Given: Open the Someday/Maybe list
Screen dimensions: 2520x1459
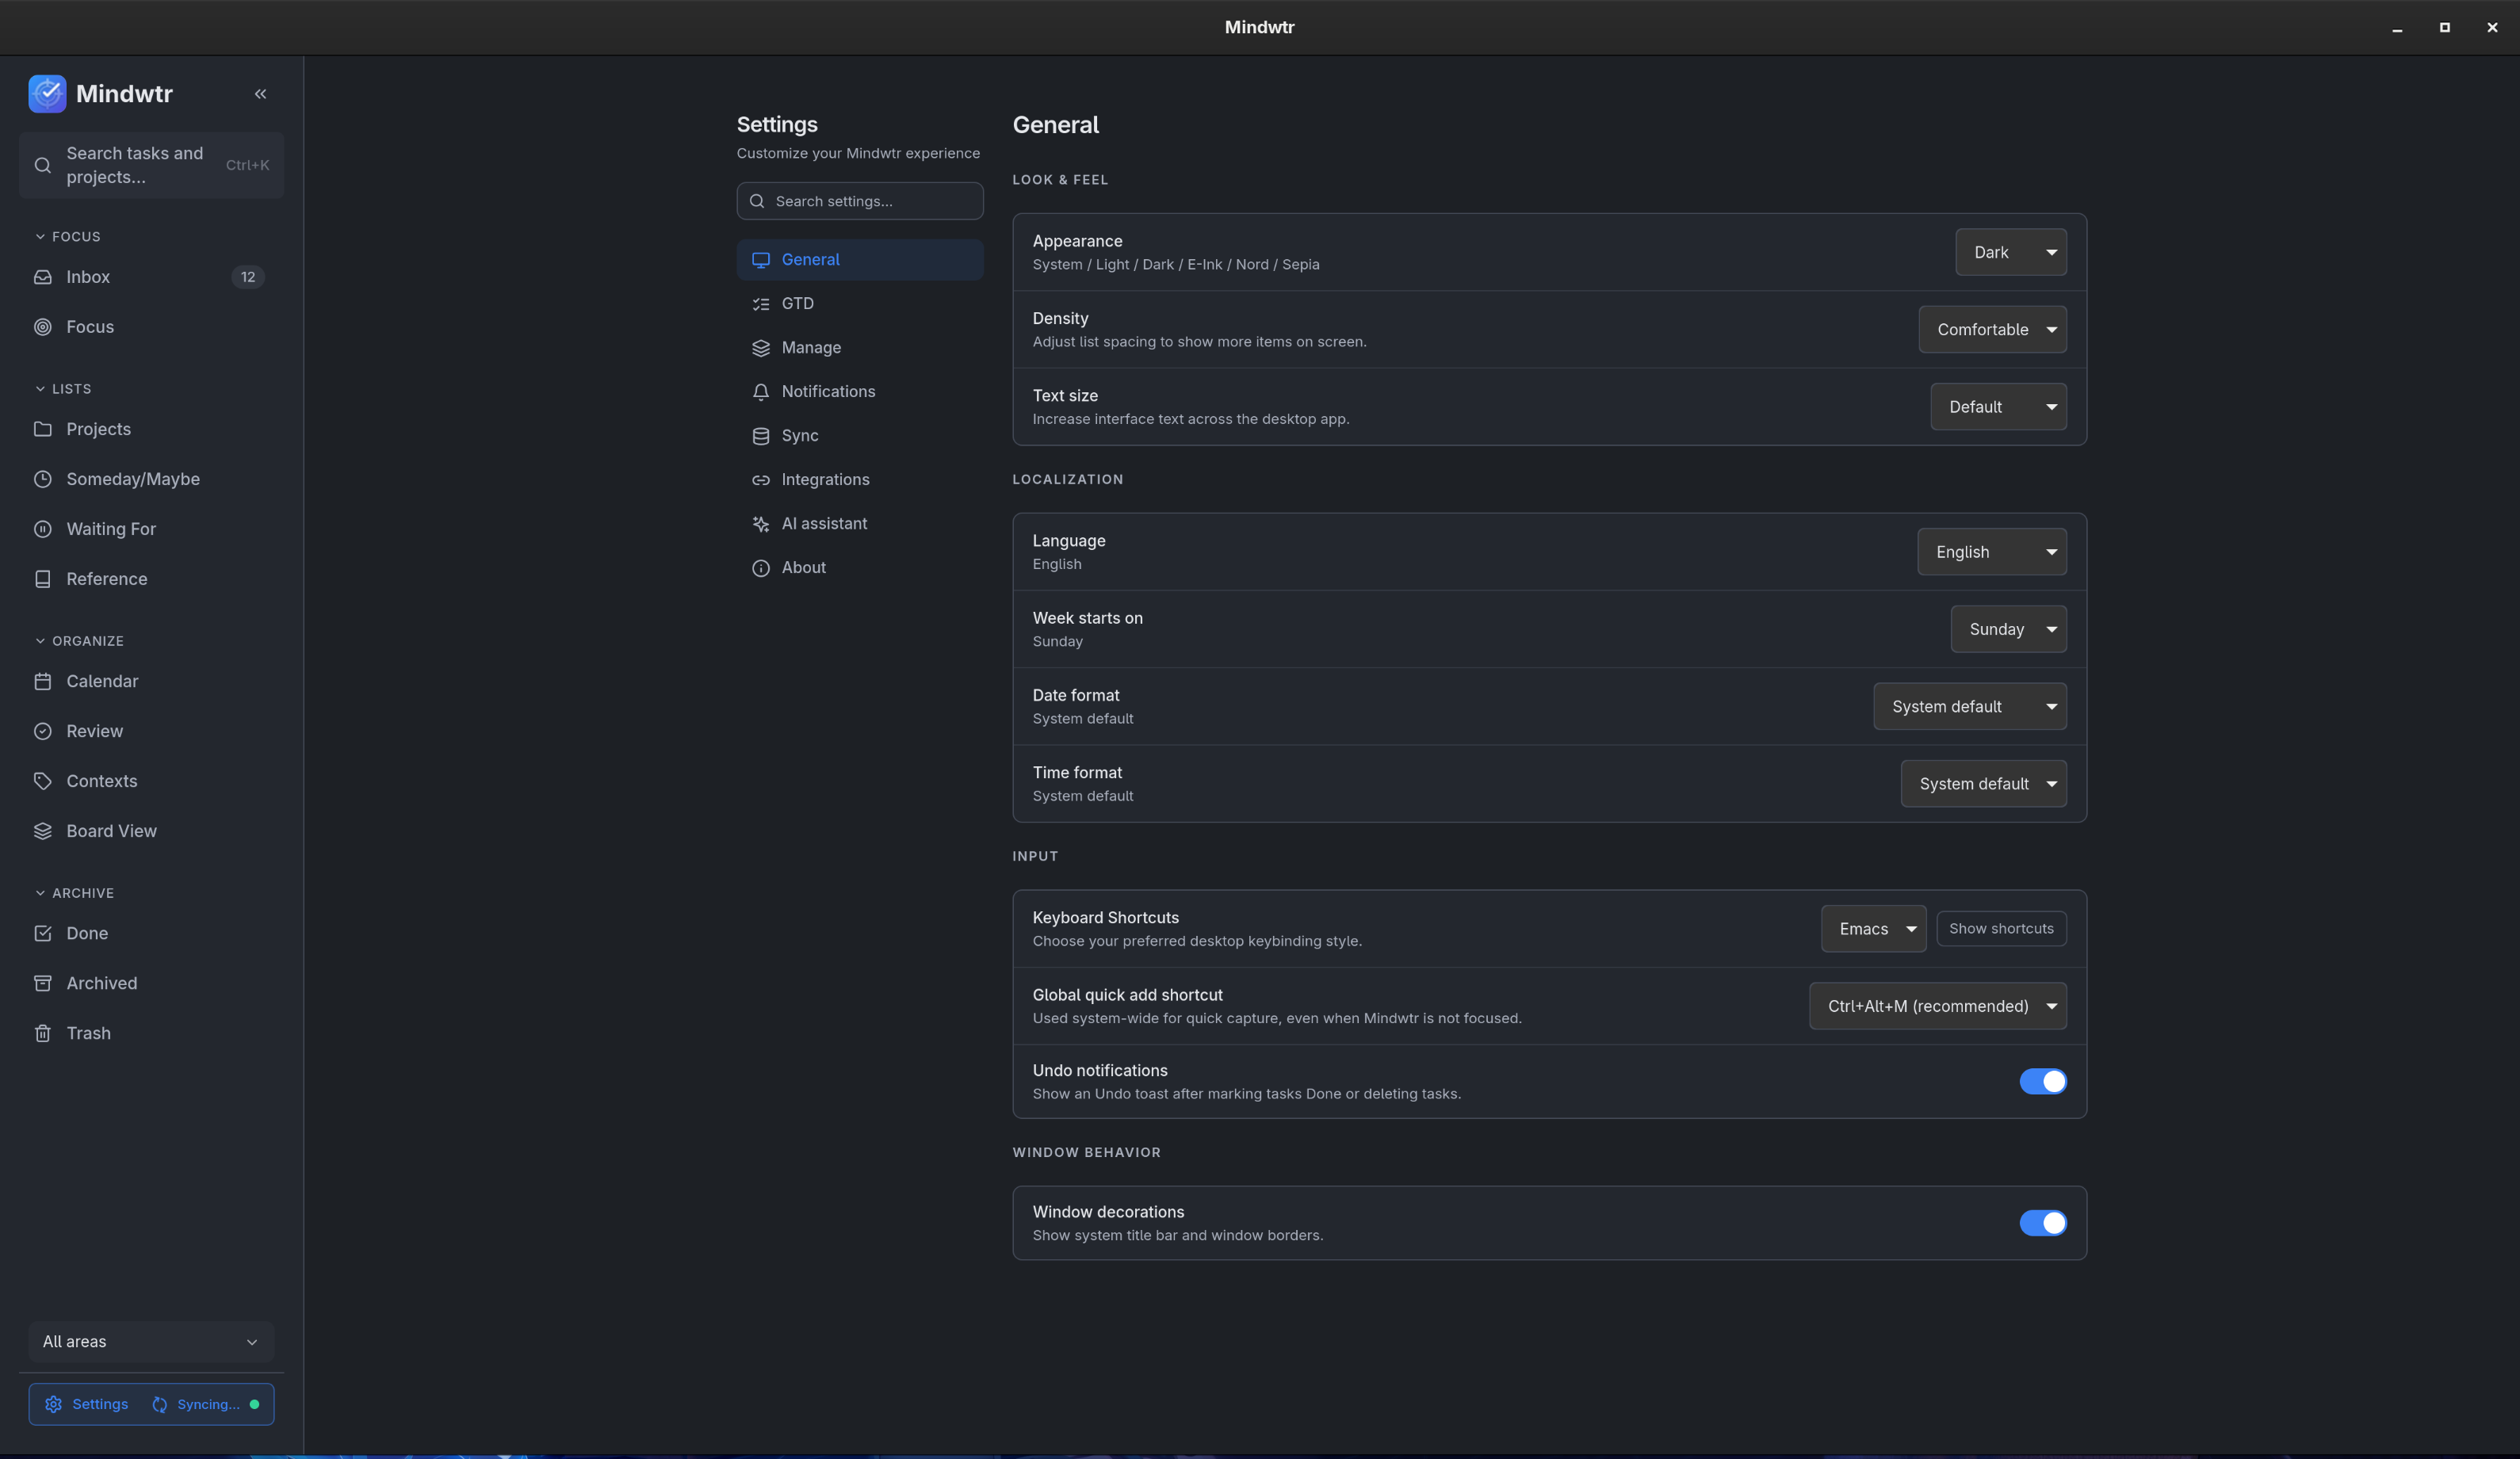Looking at the screenshot, I should tap(151, 479).
